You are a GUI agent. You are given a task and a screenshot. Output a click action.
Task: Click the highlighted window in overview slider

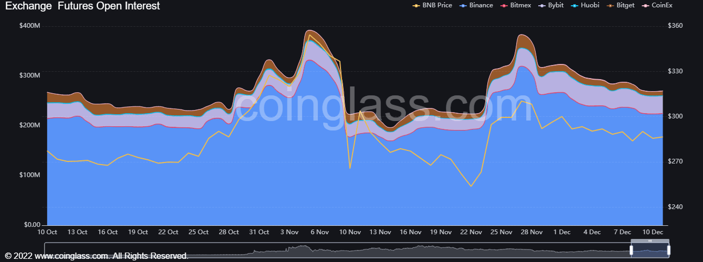[651, 252]
